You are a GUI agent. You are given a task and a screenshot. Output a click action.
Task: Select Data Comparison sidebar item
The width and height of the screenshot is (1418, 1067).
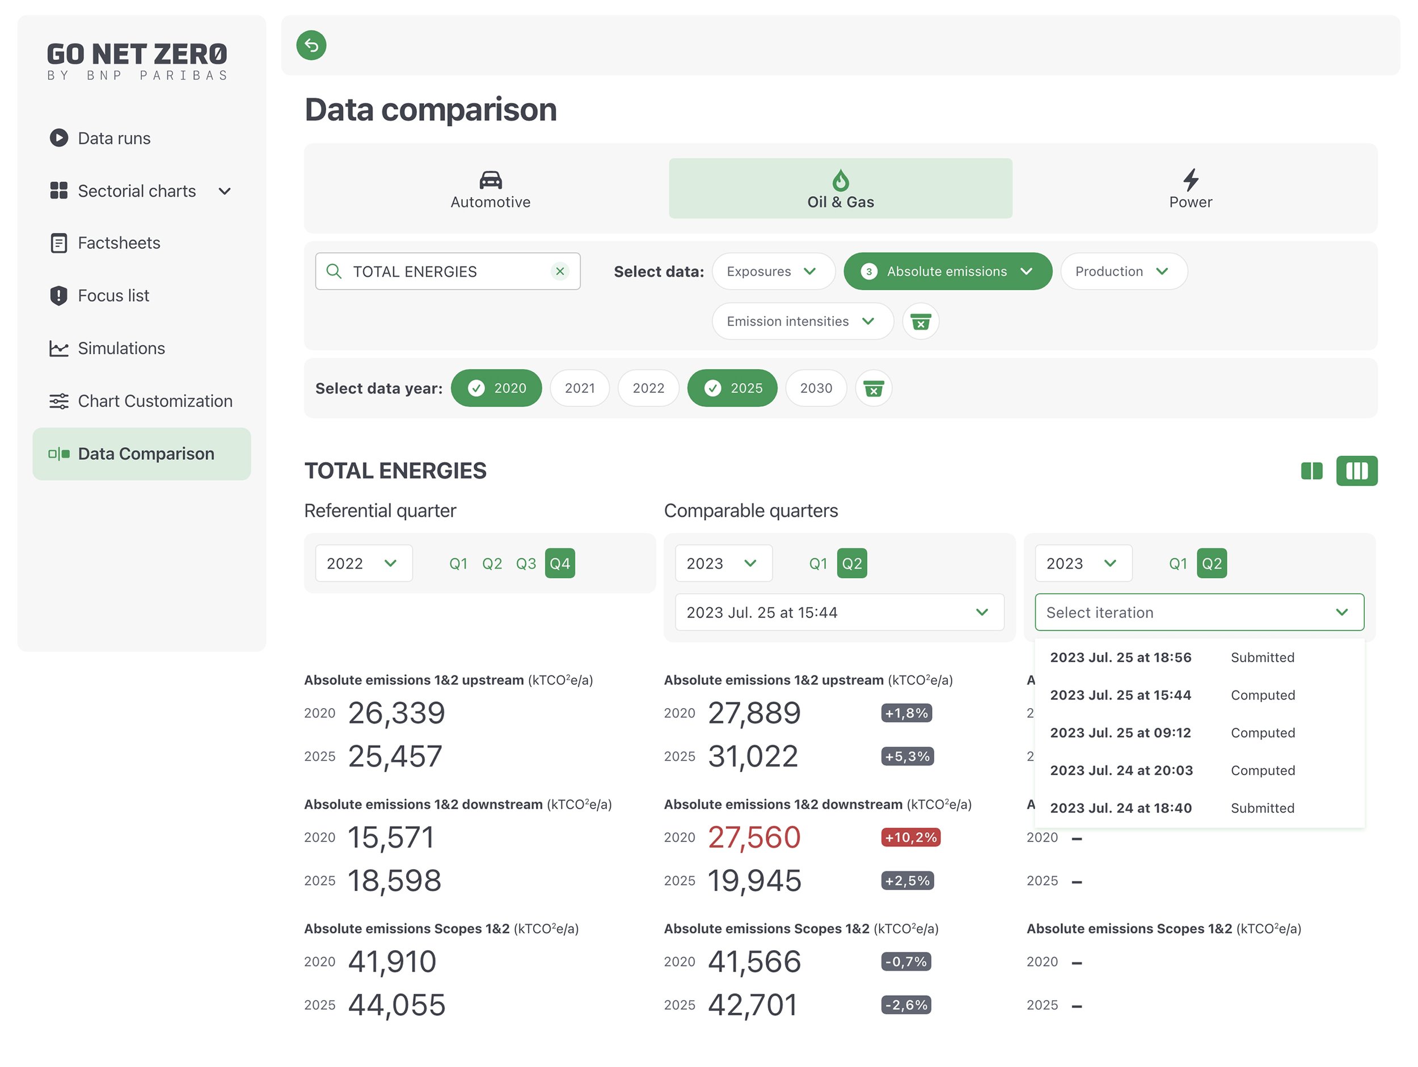tap(142, 454)
